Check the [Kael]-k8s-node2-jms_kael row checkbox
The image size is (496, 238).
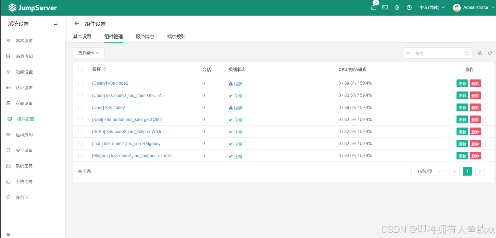pos(80,119)
